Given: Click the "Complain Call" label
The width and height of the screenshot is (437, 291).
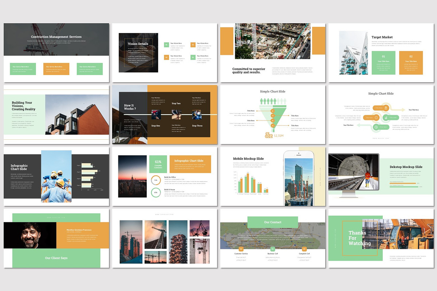Looking at the screenshot, I should click(304, 254).
